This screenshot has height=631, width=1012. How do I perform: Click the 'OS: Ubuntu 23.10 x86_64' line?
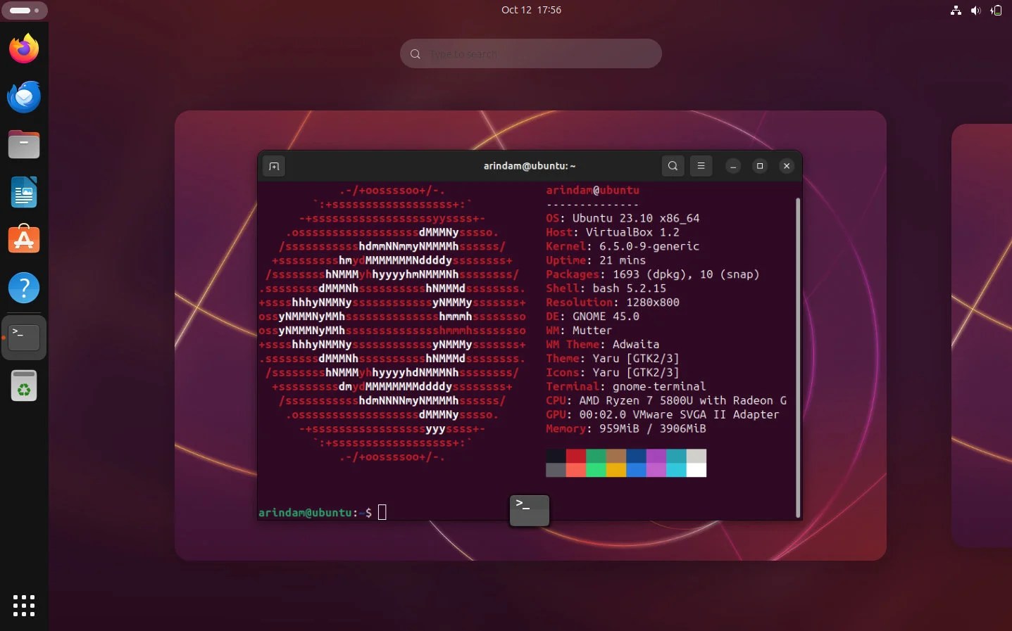(623, 218)
